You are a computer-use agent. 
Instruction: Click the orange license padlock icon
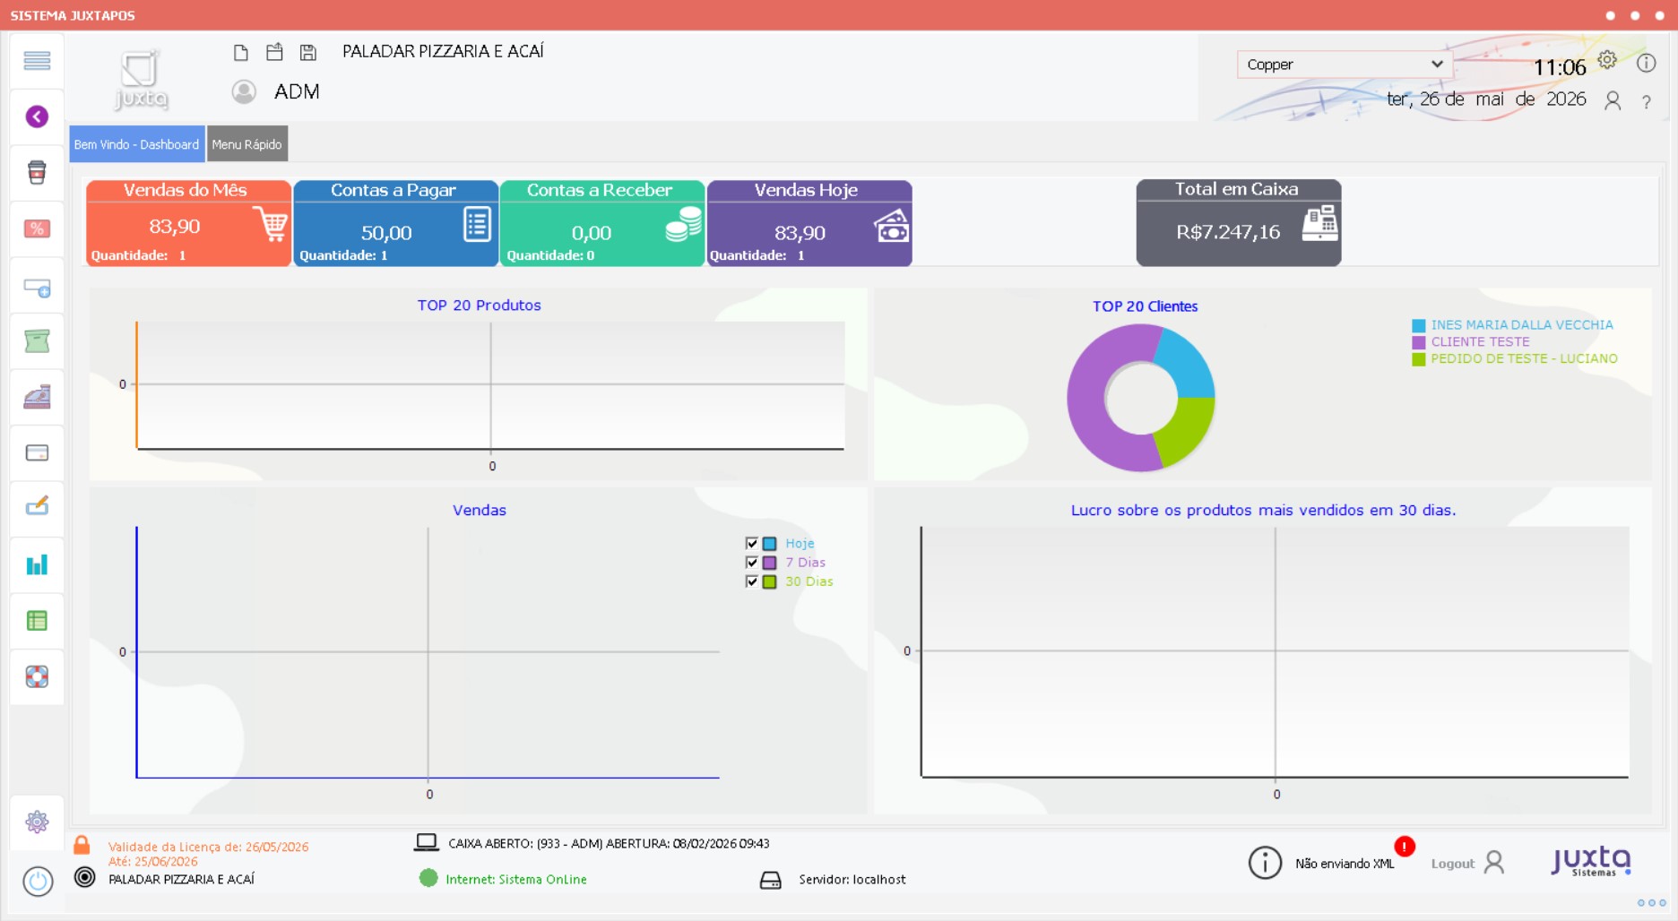coord(82,845)
